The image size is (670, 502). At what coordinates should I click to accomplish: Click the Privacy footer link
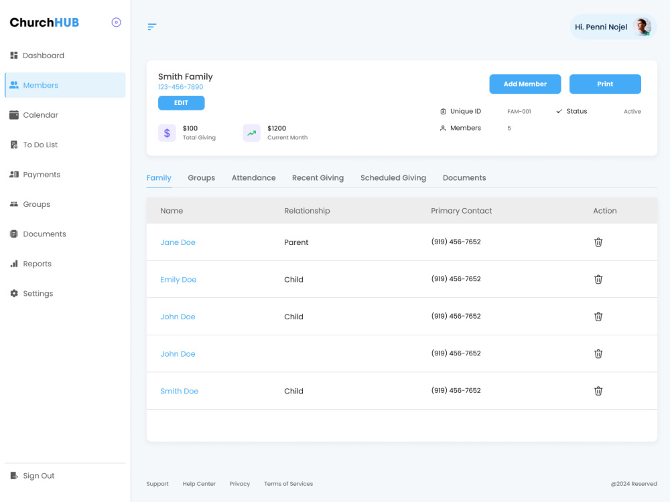click(240, 484)
